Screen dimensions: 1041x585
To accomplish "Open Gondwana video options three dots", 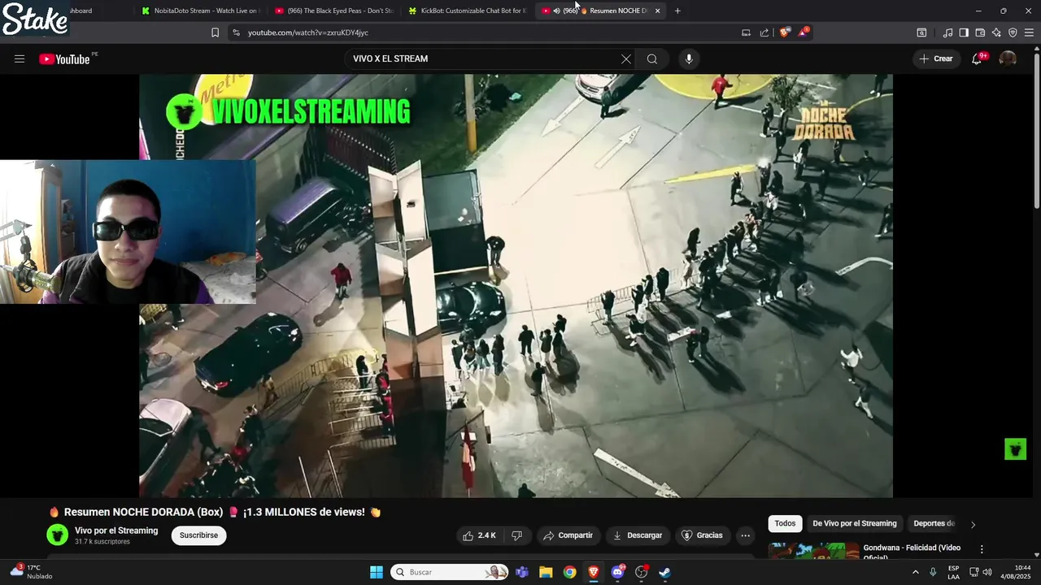I will pos(982,549).
